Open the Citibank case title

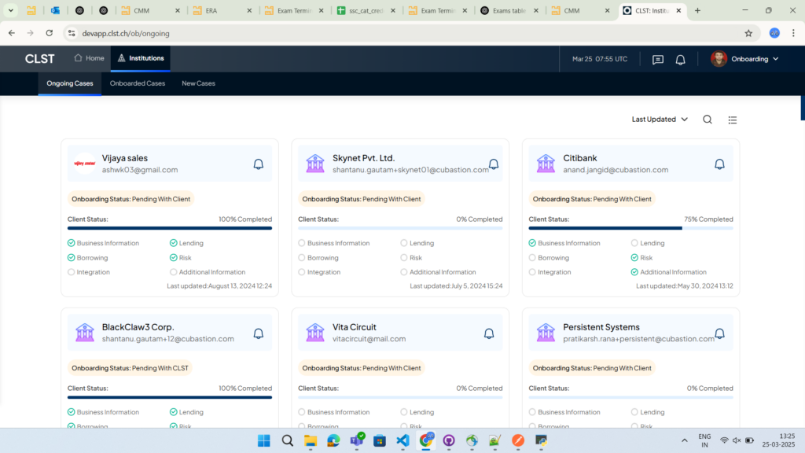580,158
